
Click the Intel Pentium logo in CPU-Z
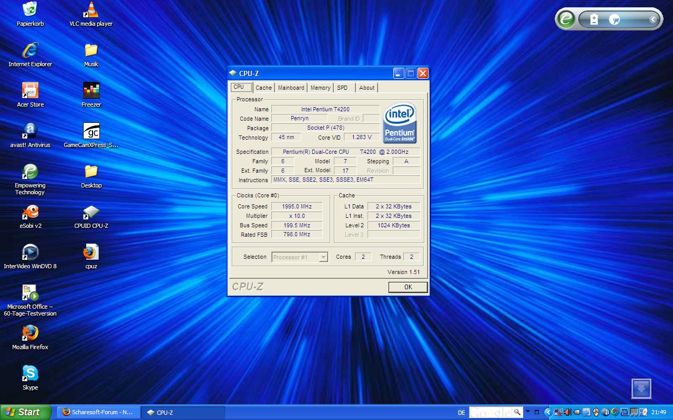pyautogui.click(x=400, y=123)
